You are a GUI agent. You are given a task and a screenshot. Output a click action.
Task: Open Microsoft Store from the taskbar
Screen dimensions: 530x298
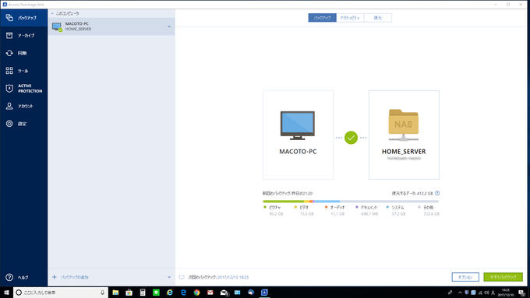click(x=129, y=293)
